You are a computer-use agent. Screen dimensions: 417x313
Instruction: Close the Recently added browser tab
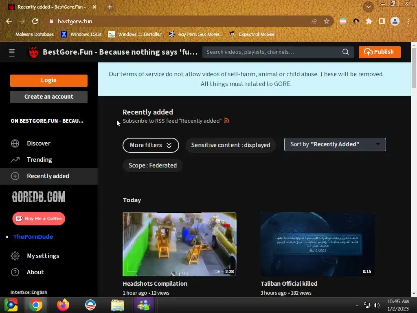coord(94,7)
